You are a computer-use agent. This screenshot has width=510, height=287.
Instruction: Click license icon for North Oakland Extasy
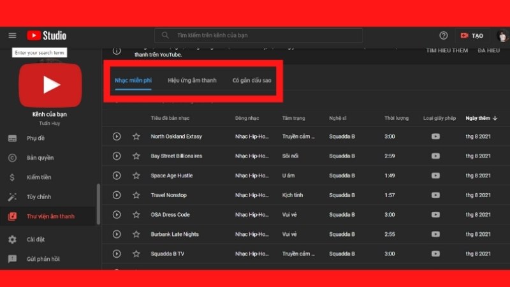tap(435, 136)
